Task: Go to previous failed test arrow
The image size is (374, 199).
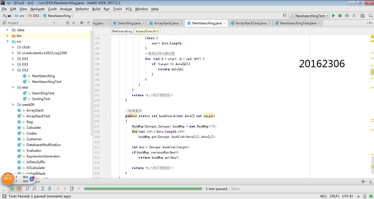Action: 58,189
